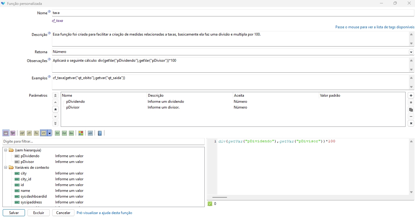Add a new parameter with plus button
This screenshot has width=415, height=218.
(x=411, y=95)
